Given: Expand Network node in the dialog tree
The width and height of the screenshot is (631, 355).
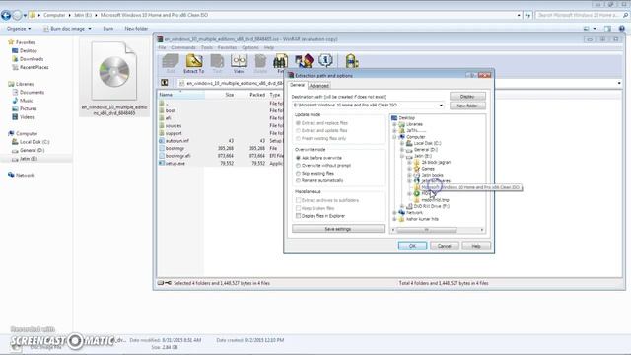Looking at the screenshot, I should (394, 213).
